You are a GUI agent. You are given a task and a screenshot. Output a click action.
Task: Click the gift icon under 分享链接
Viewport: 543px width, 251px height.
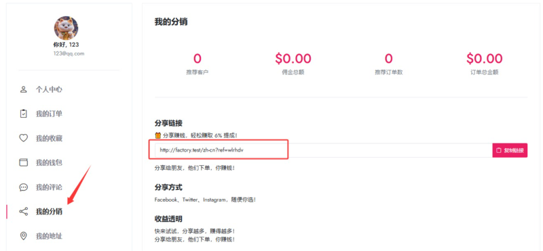pos(158,135)
